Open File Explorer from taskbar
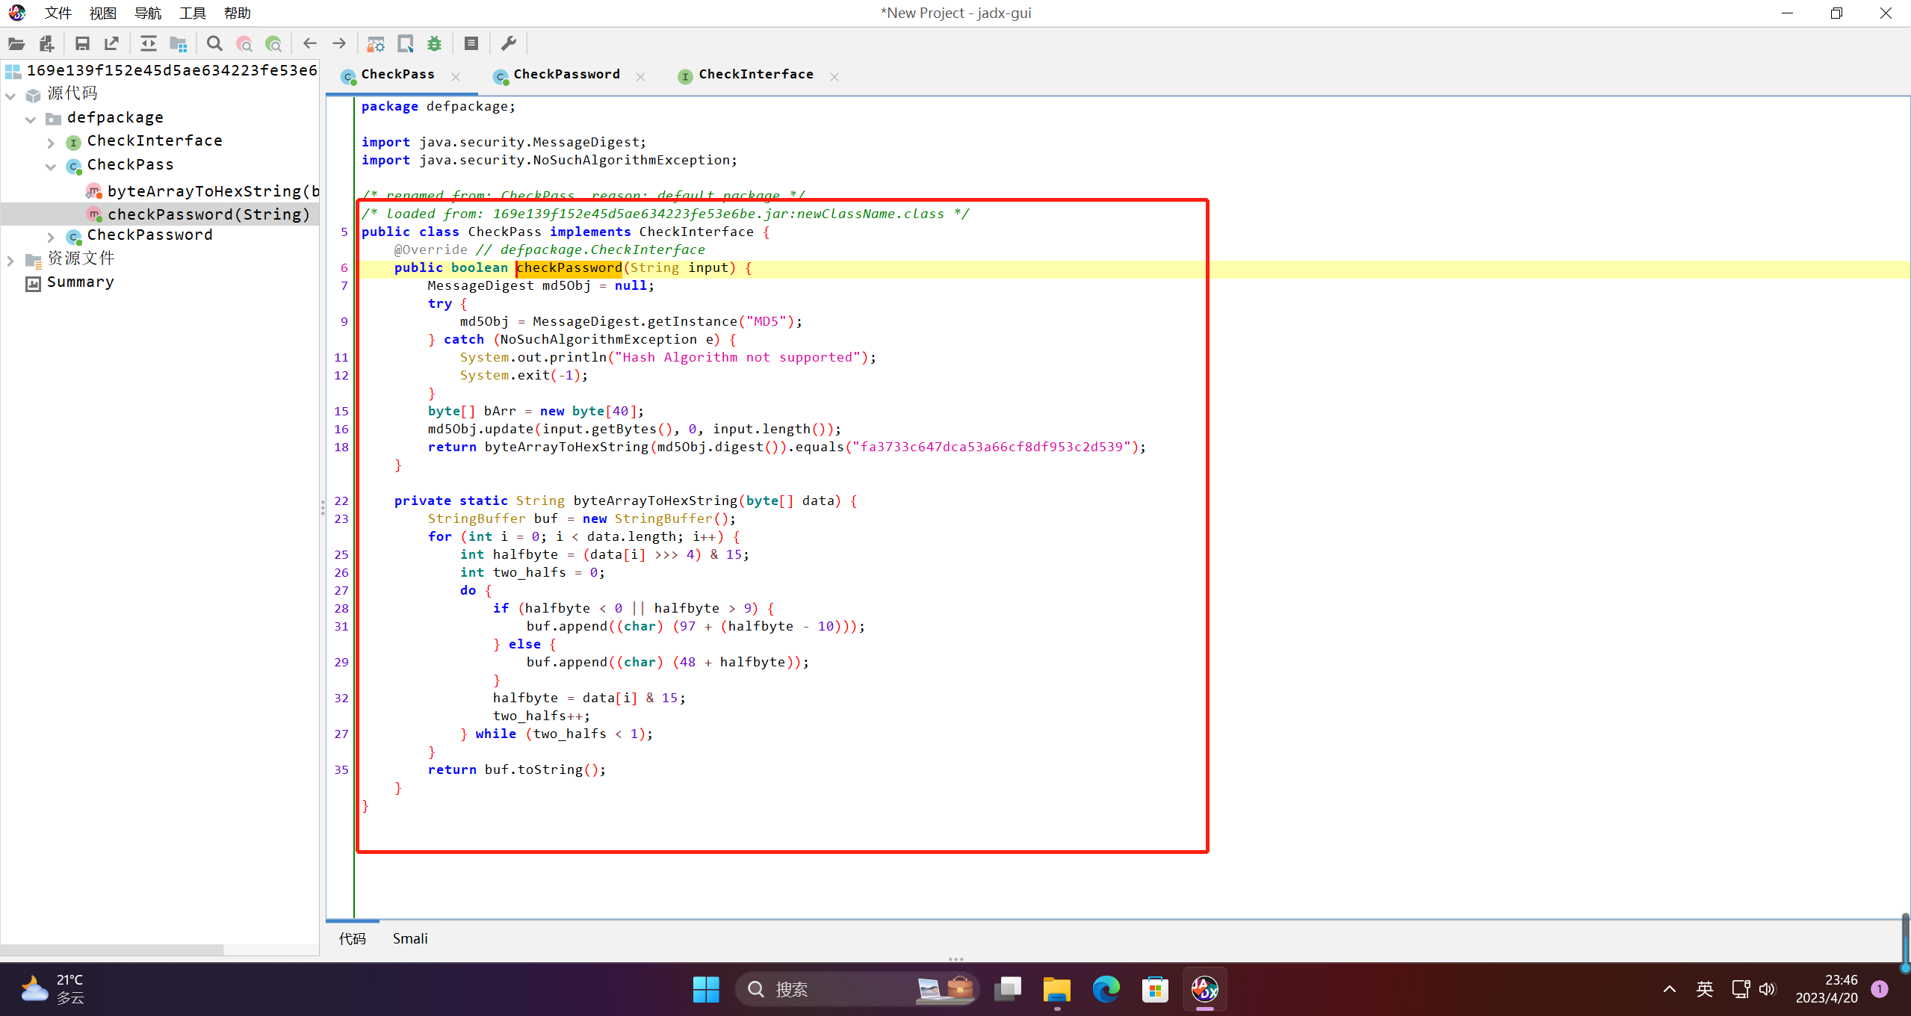The width and height of the screenshot is (1911, 1016). (x=1057, y=989)
